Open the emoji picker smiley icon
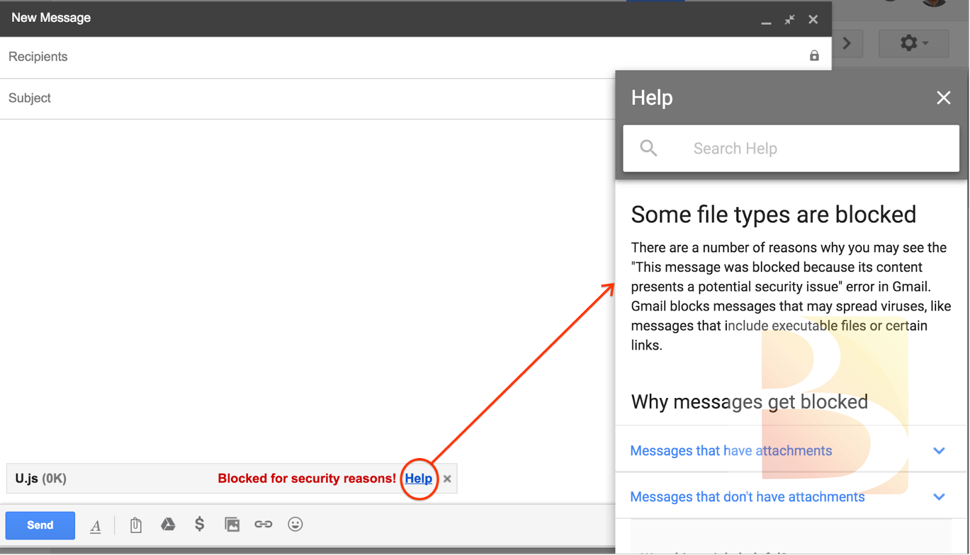 (x=295, y=524)
